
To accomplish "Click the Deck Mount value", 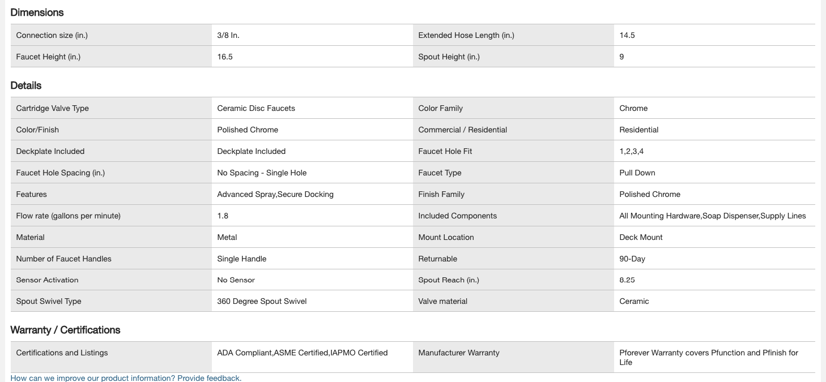I will click(x=641, y=237).
